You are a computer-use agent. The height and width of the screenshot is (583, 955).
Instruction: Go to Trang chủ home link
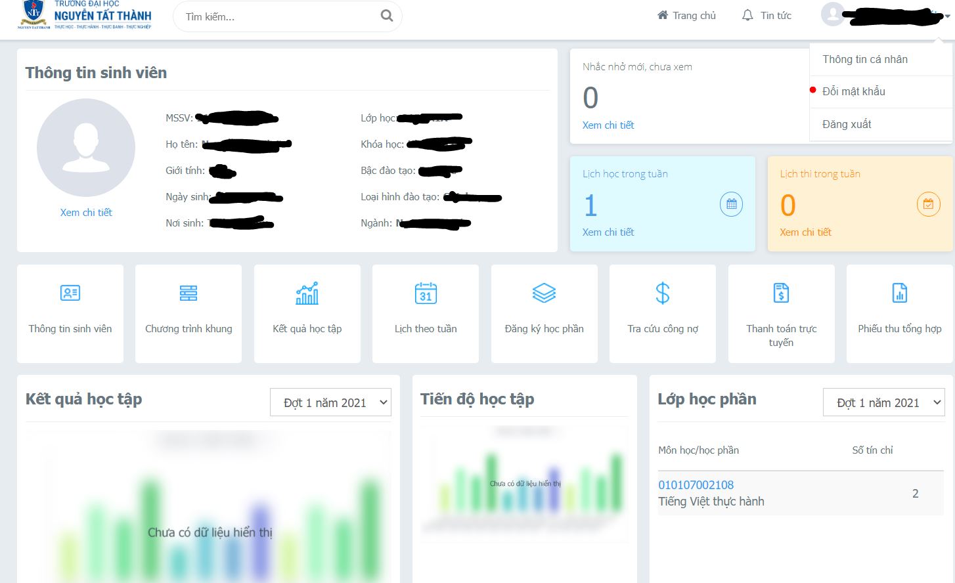(686, 15)
